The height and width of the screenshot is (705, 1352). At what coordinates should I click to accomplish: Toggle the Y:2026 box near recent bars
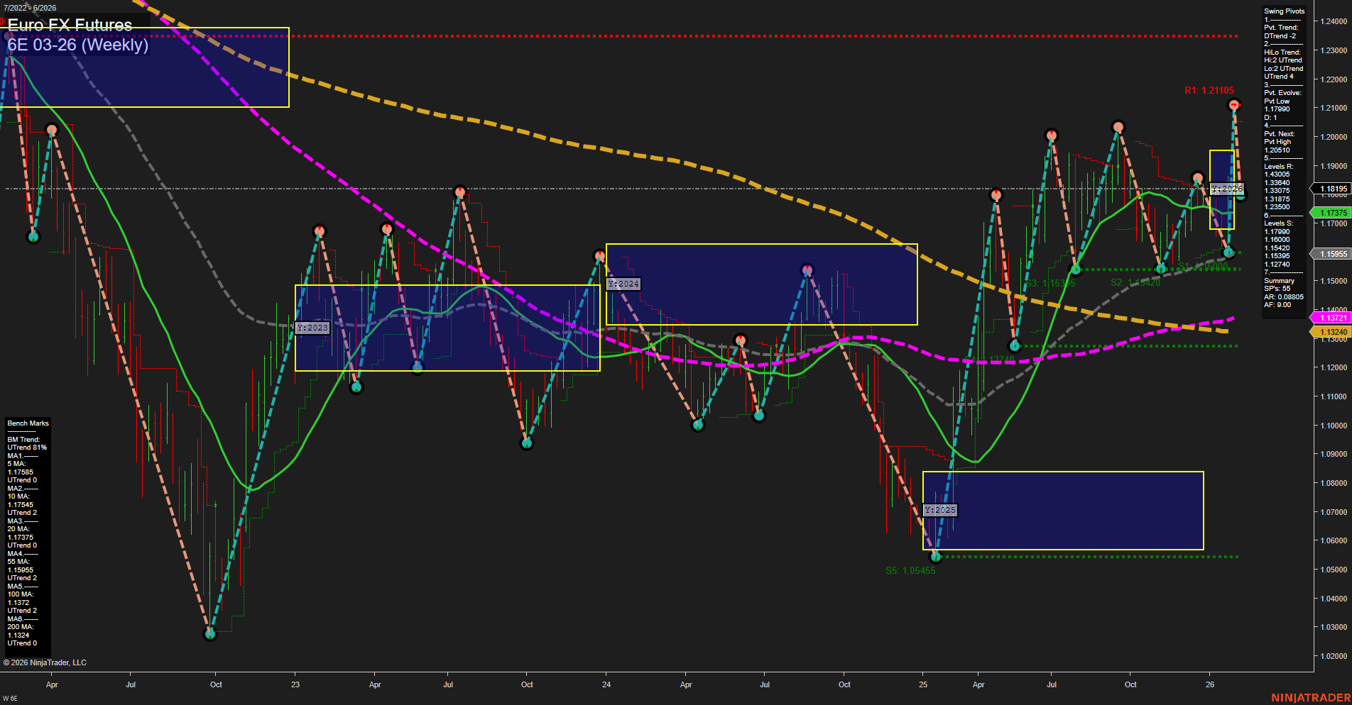(1226, 189)
